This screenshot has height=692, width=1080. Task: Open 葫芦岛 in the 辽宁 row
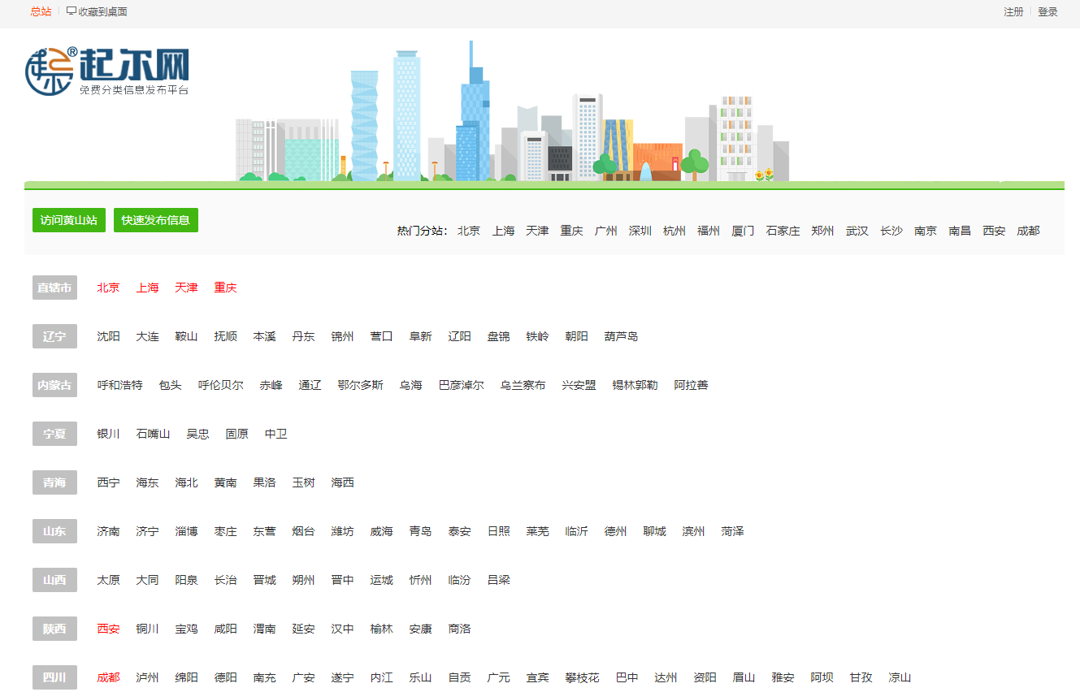coord(621,336)
